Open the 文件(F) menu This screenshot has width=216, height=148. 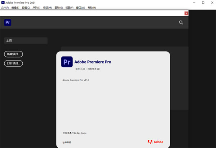[5, 8]
